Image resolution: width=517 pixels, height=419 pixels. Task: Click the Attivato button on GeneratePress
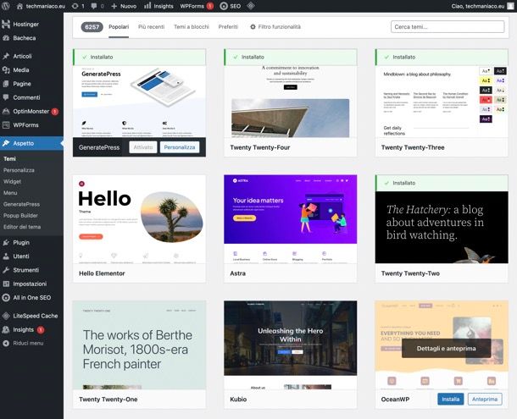[x=143, y=147]
